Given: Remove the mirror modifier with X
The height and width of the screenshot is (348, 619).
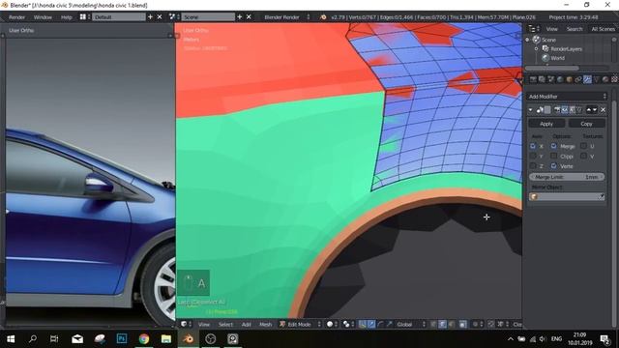Looking at the screenshot, I should coord(604,110).
